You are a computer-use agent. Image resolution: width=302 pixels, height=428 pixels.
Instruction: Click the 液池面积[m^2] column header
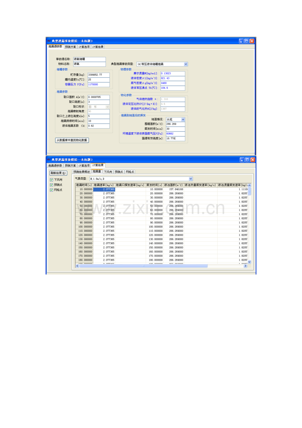click(174, 185)
